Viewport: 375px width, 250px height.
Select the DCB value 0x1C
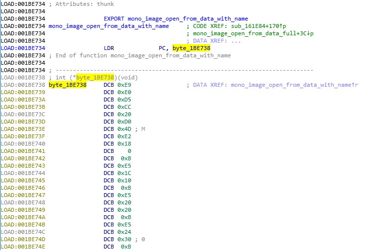124,173
